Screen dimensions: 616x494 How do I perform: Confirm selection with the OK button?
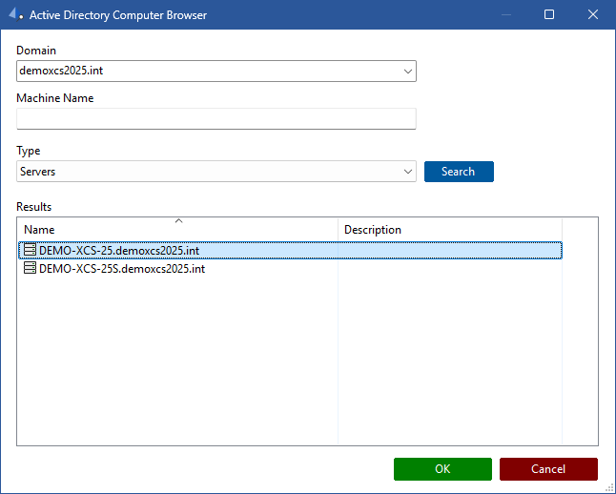pyautogui.click(x=442, y=469)
